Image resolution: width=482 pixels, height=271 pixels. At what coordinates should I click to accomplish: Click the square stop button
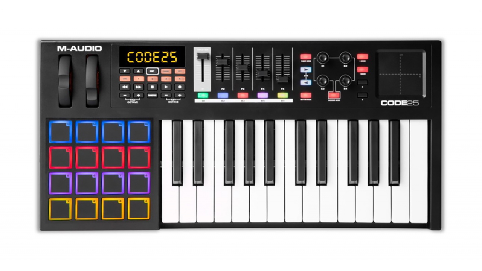[x=152, y=87]
